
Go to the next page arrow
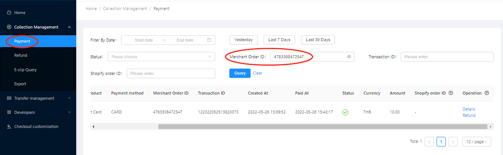tap(453, 142)
